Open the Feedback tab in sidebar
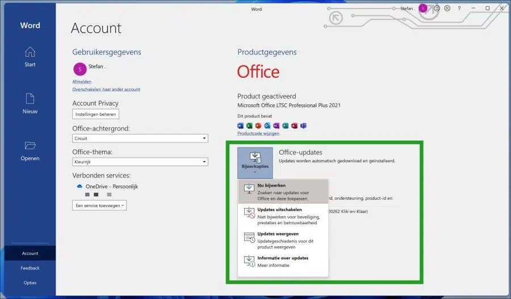 (x=30, y=268)
